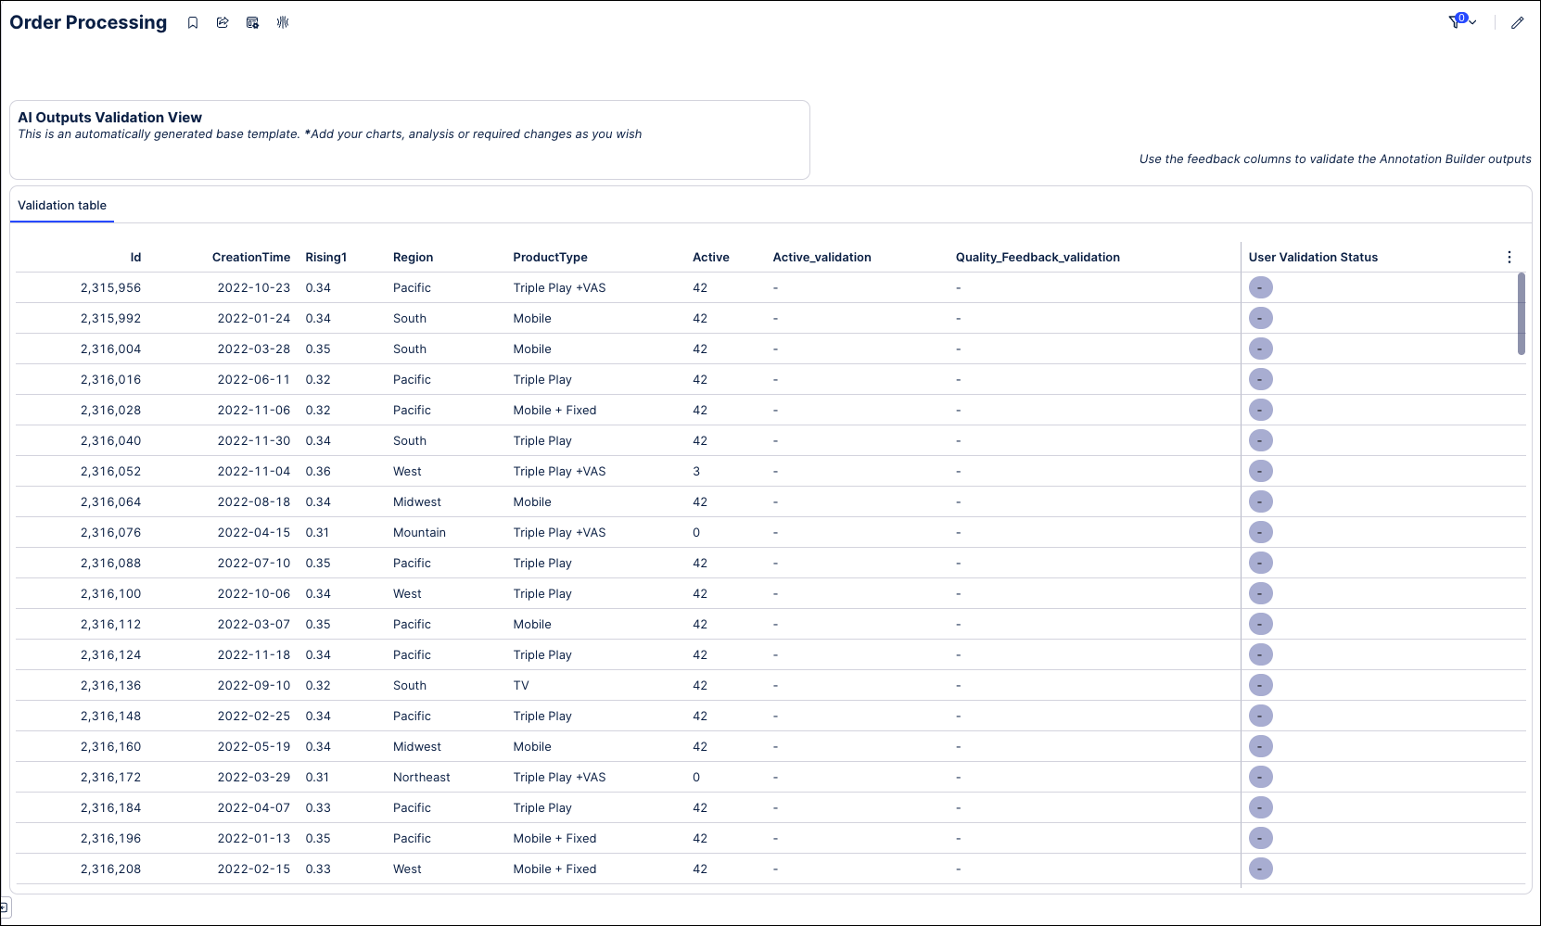Open the Active_validation column header options
This screenshot has width=1541, height=926.
[822, 257]
